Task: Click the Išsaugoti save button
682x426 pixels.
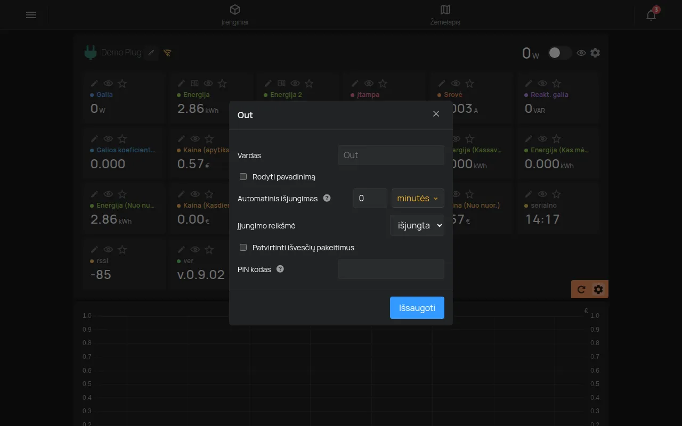Action: [x=417, y=308]
